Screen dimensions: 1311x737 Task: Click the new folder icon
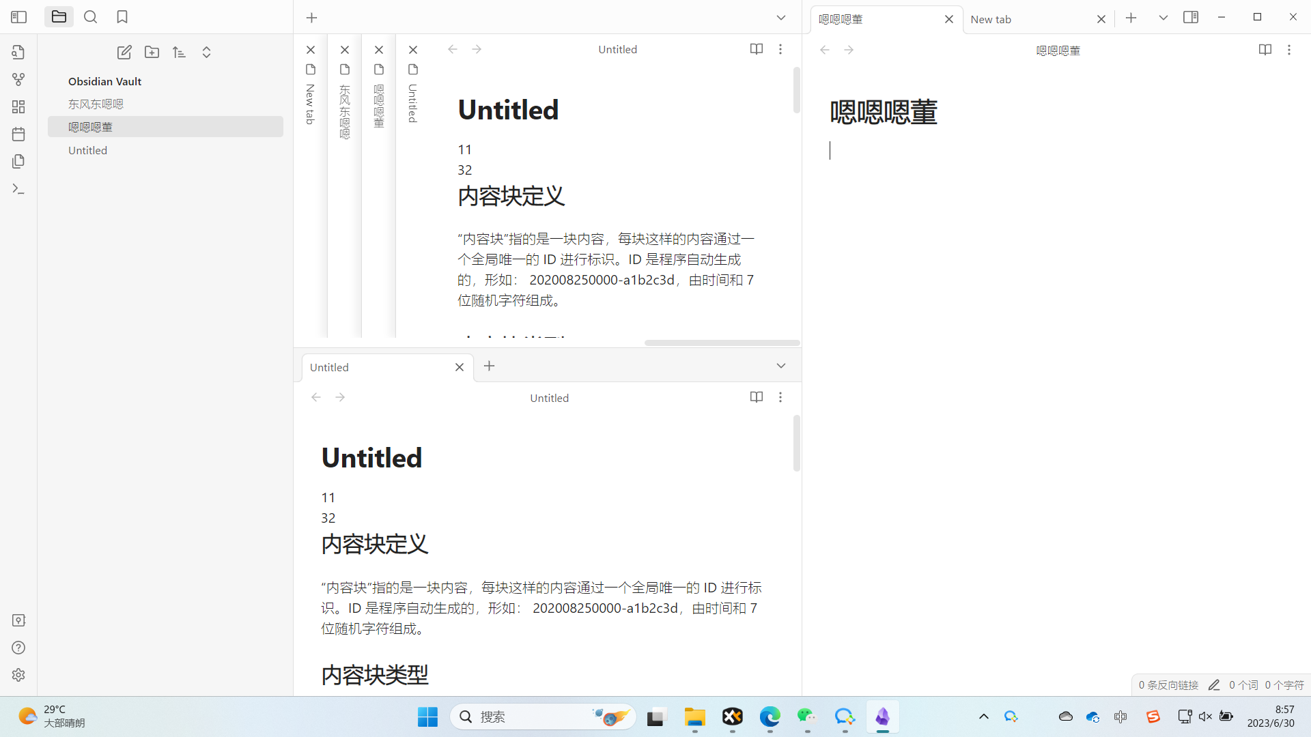152,53
